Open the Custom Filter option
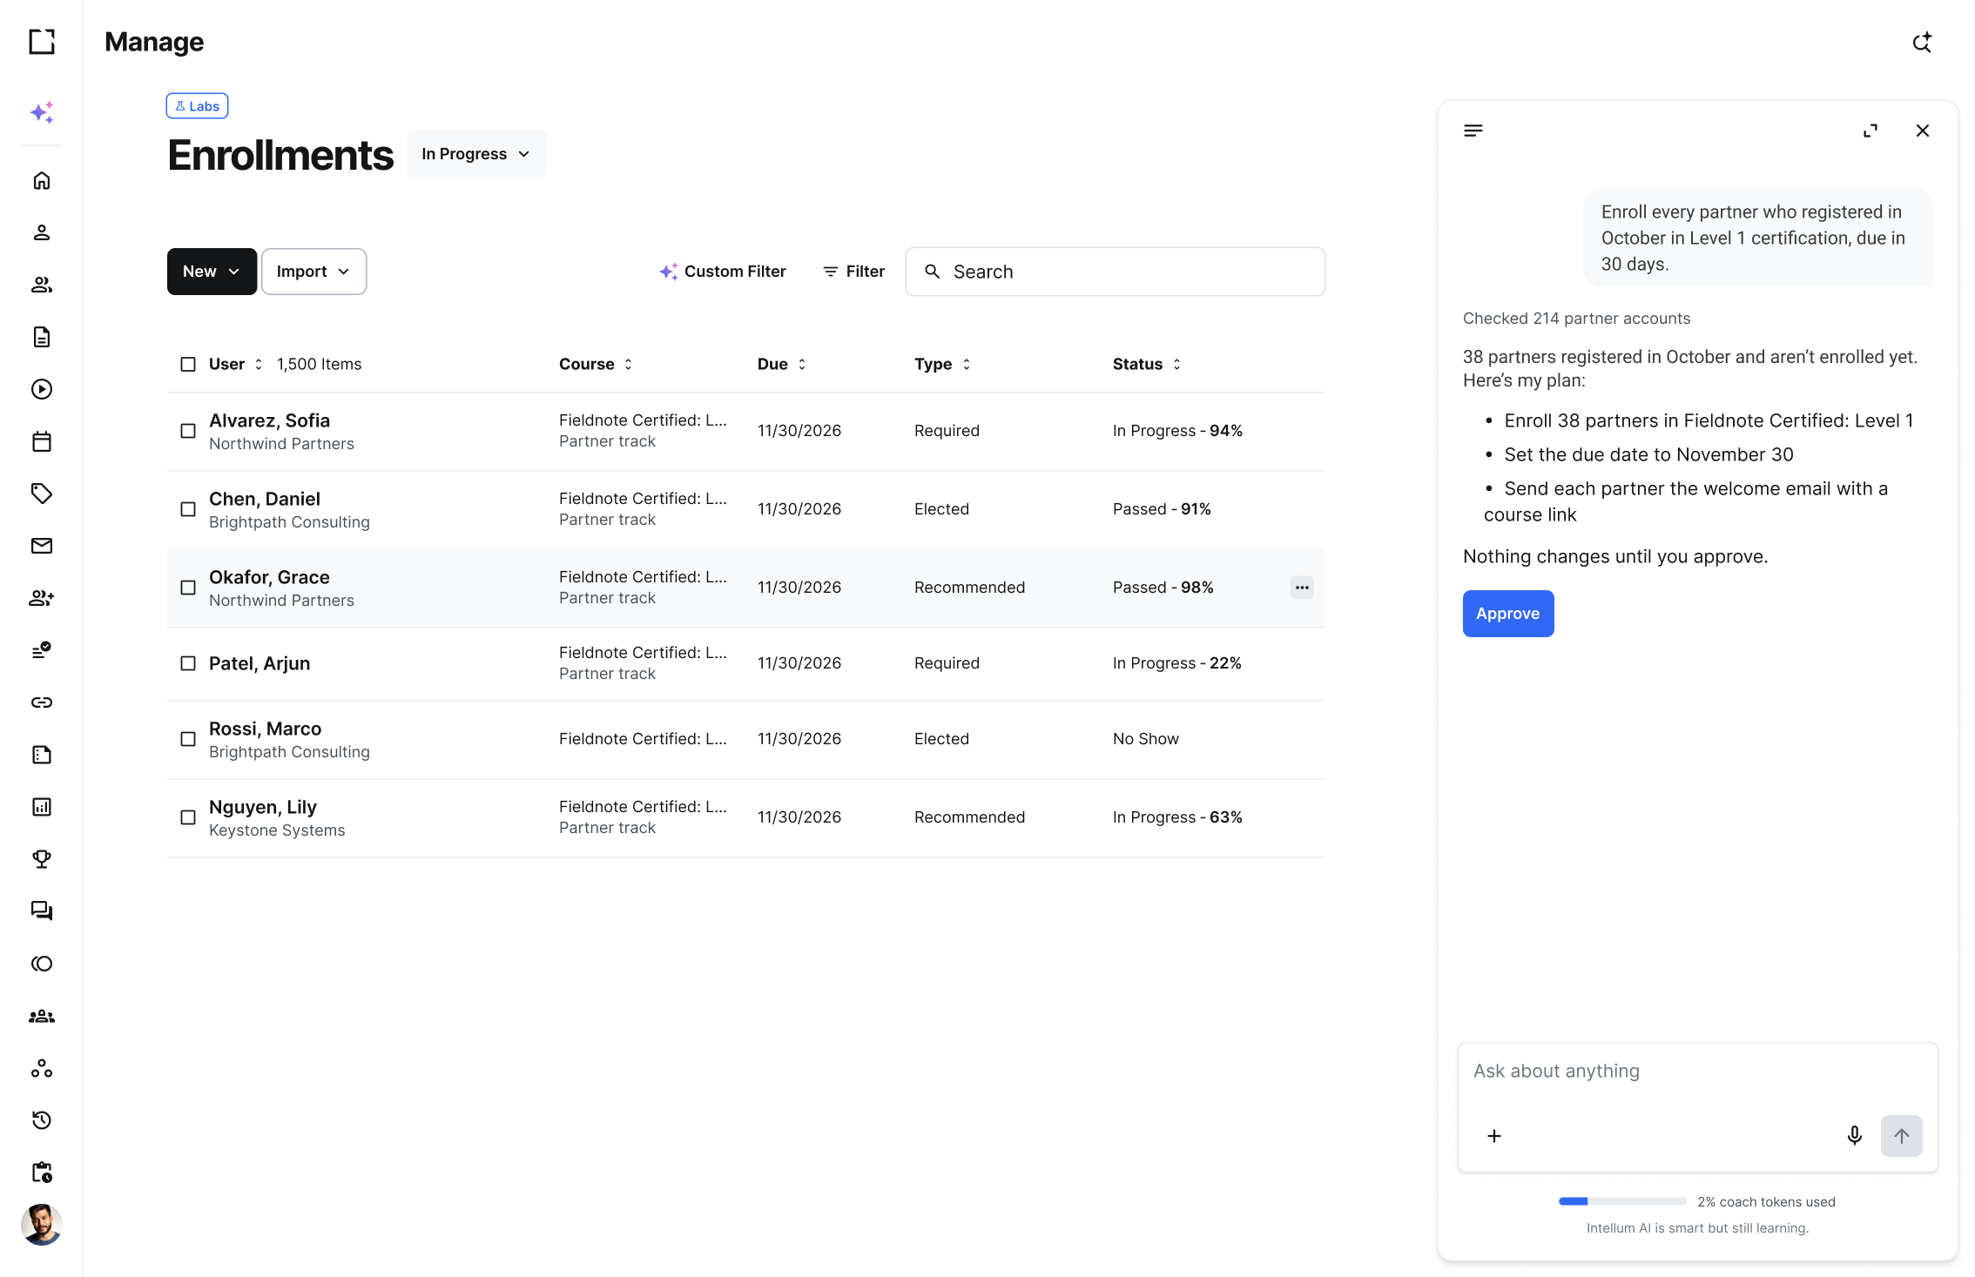This screenshot has height=1277, width=1975. click(x=723, y=272)
